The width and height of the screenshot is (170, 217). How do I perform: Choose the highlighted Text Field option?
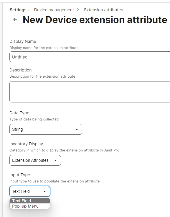pos(30,201)
